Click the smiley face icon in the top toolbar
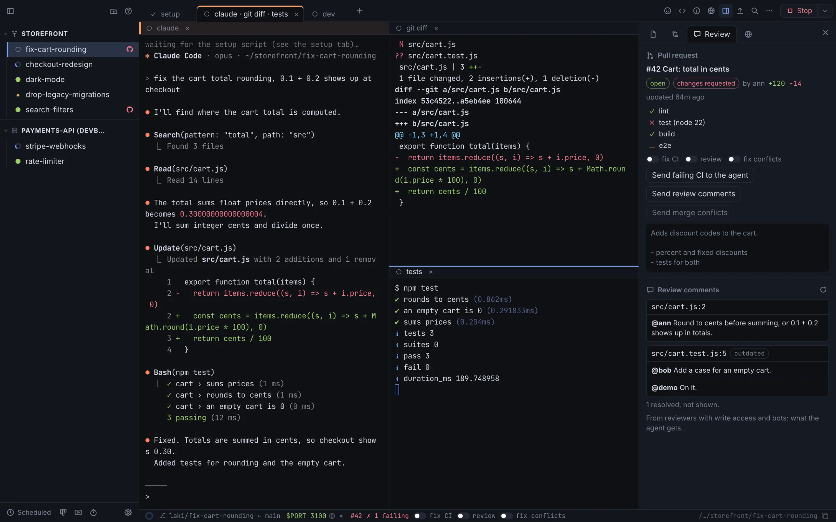The height and width of the screenshot is (522, 836). (x=667, y=11)
